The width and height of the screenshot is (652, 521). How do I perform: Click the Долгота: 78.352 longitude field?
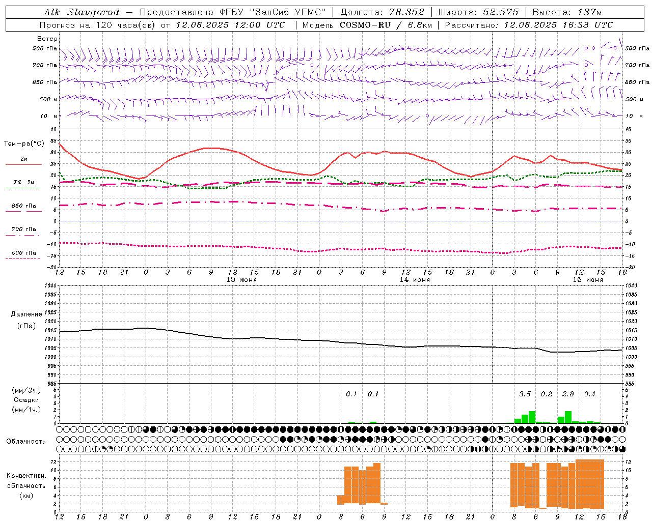382,12
